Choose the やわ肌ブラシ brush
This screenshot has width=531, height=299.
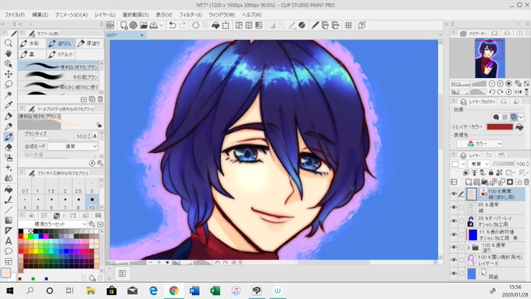[59, 77]
